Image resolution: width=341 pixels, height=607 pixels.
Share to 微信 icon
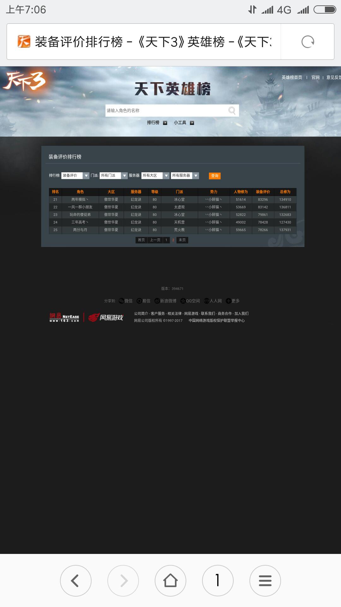pos(122,301)
